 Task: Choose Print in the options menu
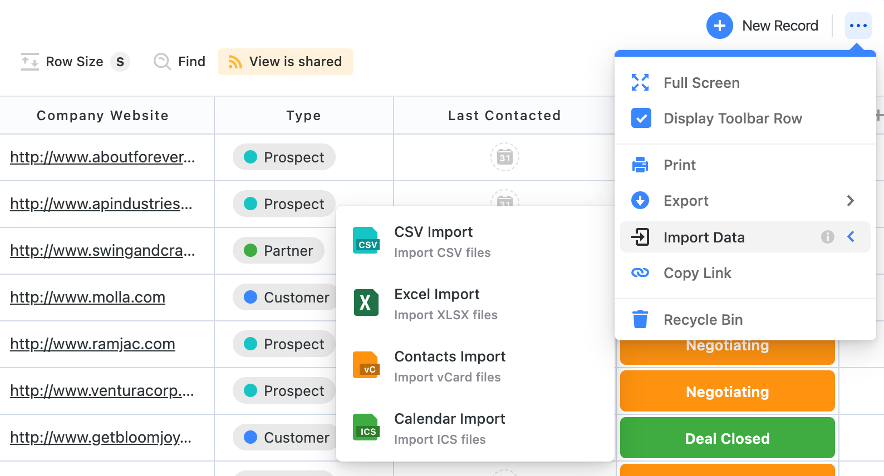(x=679, y=165)
